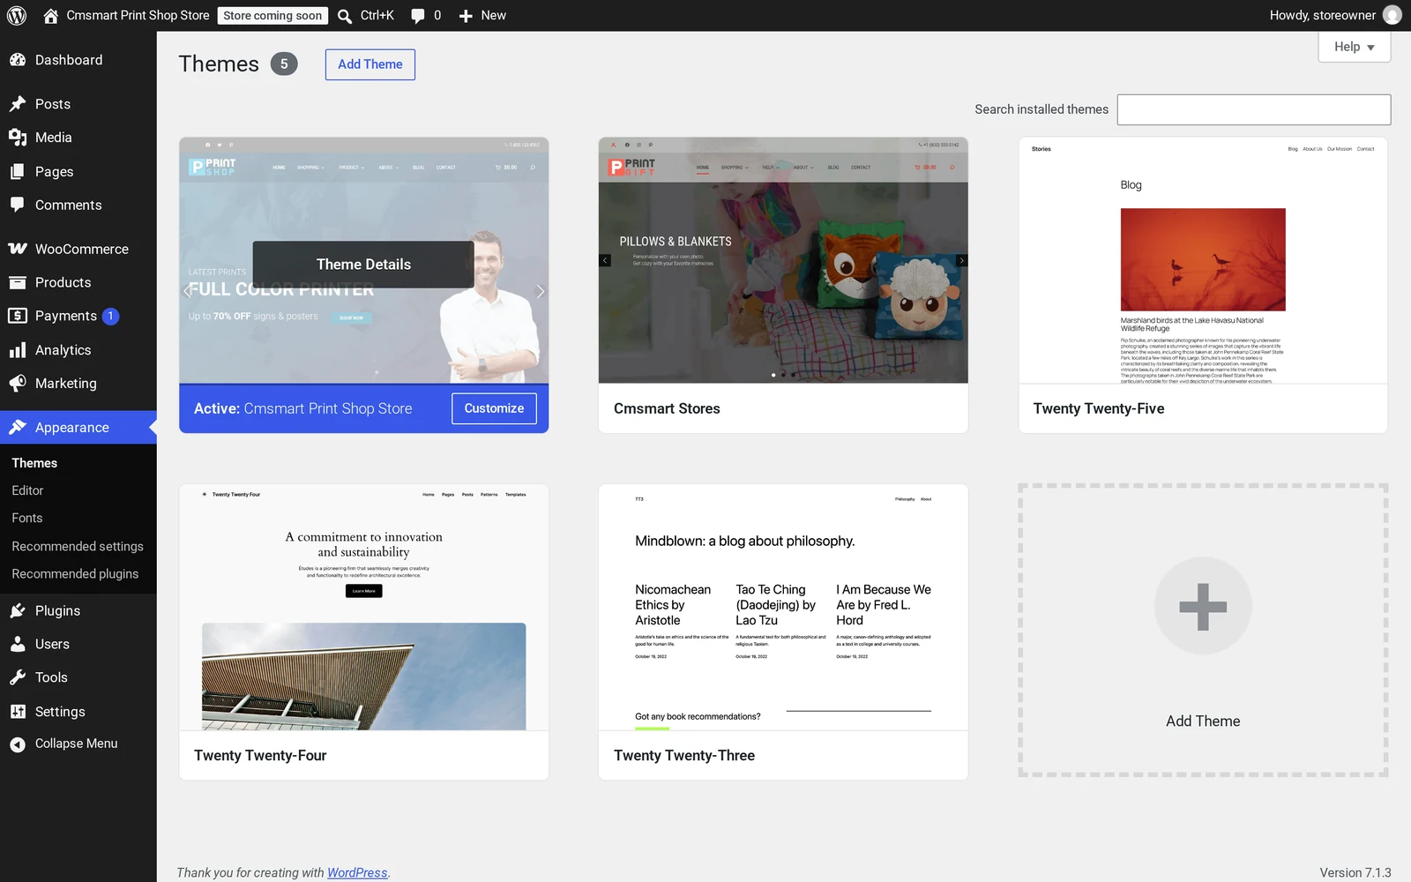Screen dimensions: 1411x882
Task: Open the Comments menu item
Action: [78, 206]
